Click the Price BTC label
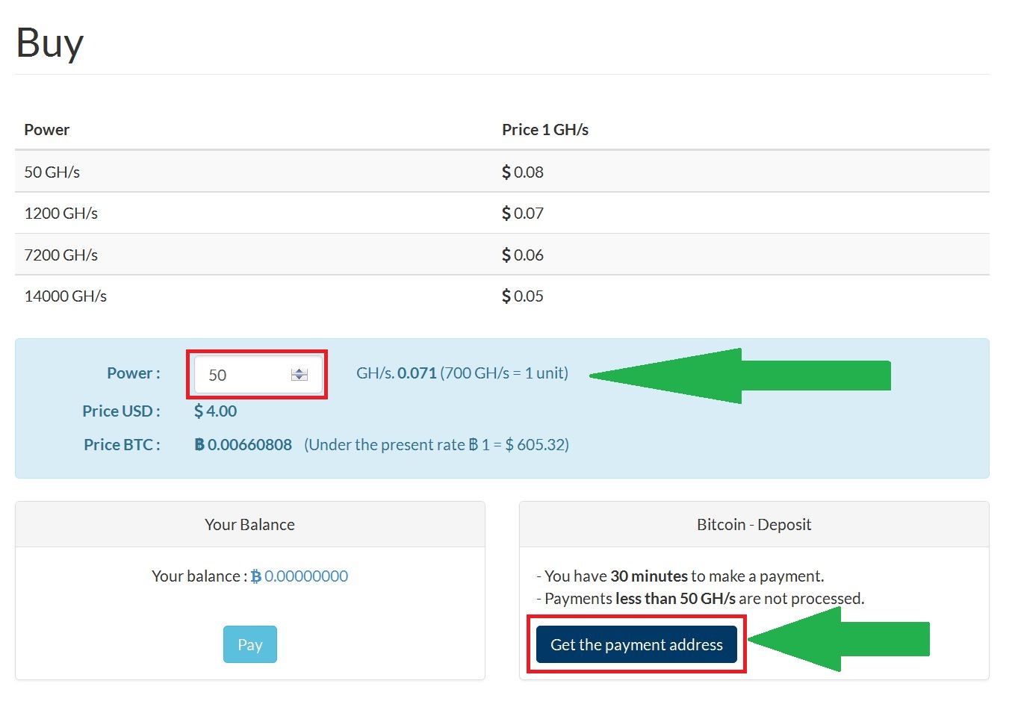The width and height of the screenshot is (1021, 716). [x=122, y=444]
